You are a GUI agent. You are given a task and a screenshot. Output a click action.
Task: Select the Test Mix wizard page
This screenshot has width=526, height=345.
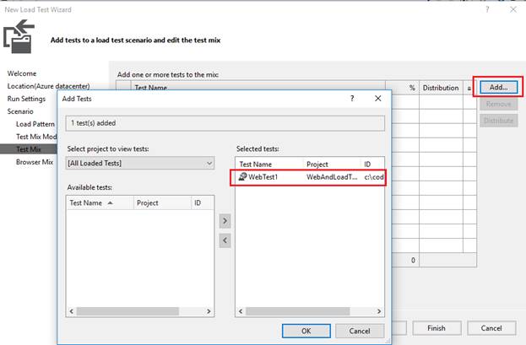[x=29, y=149]
